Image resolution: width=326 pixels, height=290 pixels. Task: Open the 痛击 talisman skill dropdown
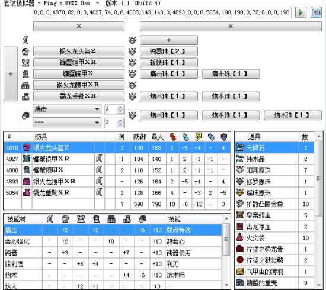[x=67, y=109]
